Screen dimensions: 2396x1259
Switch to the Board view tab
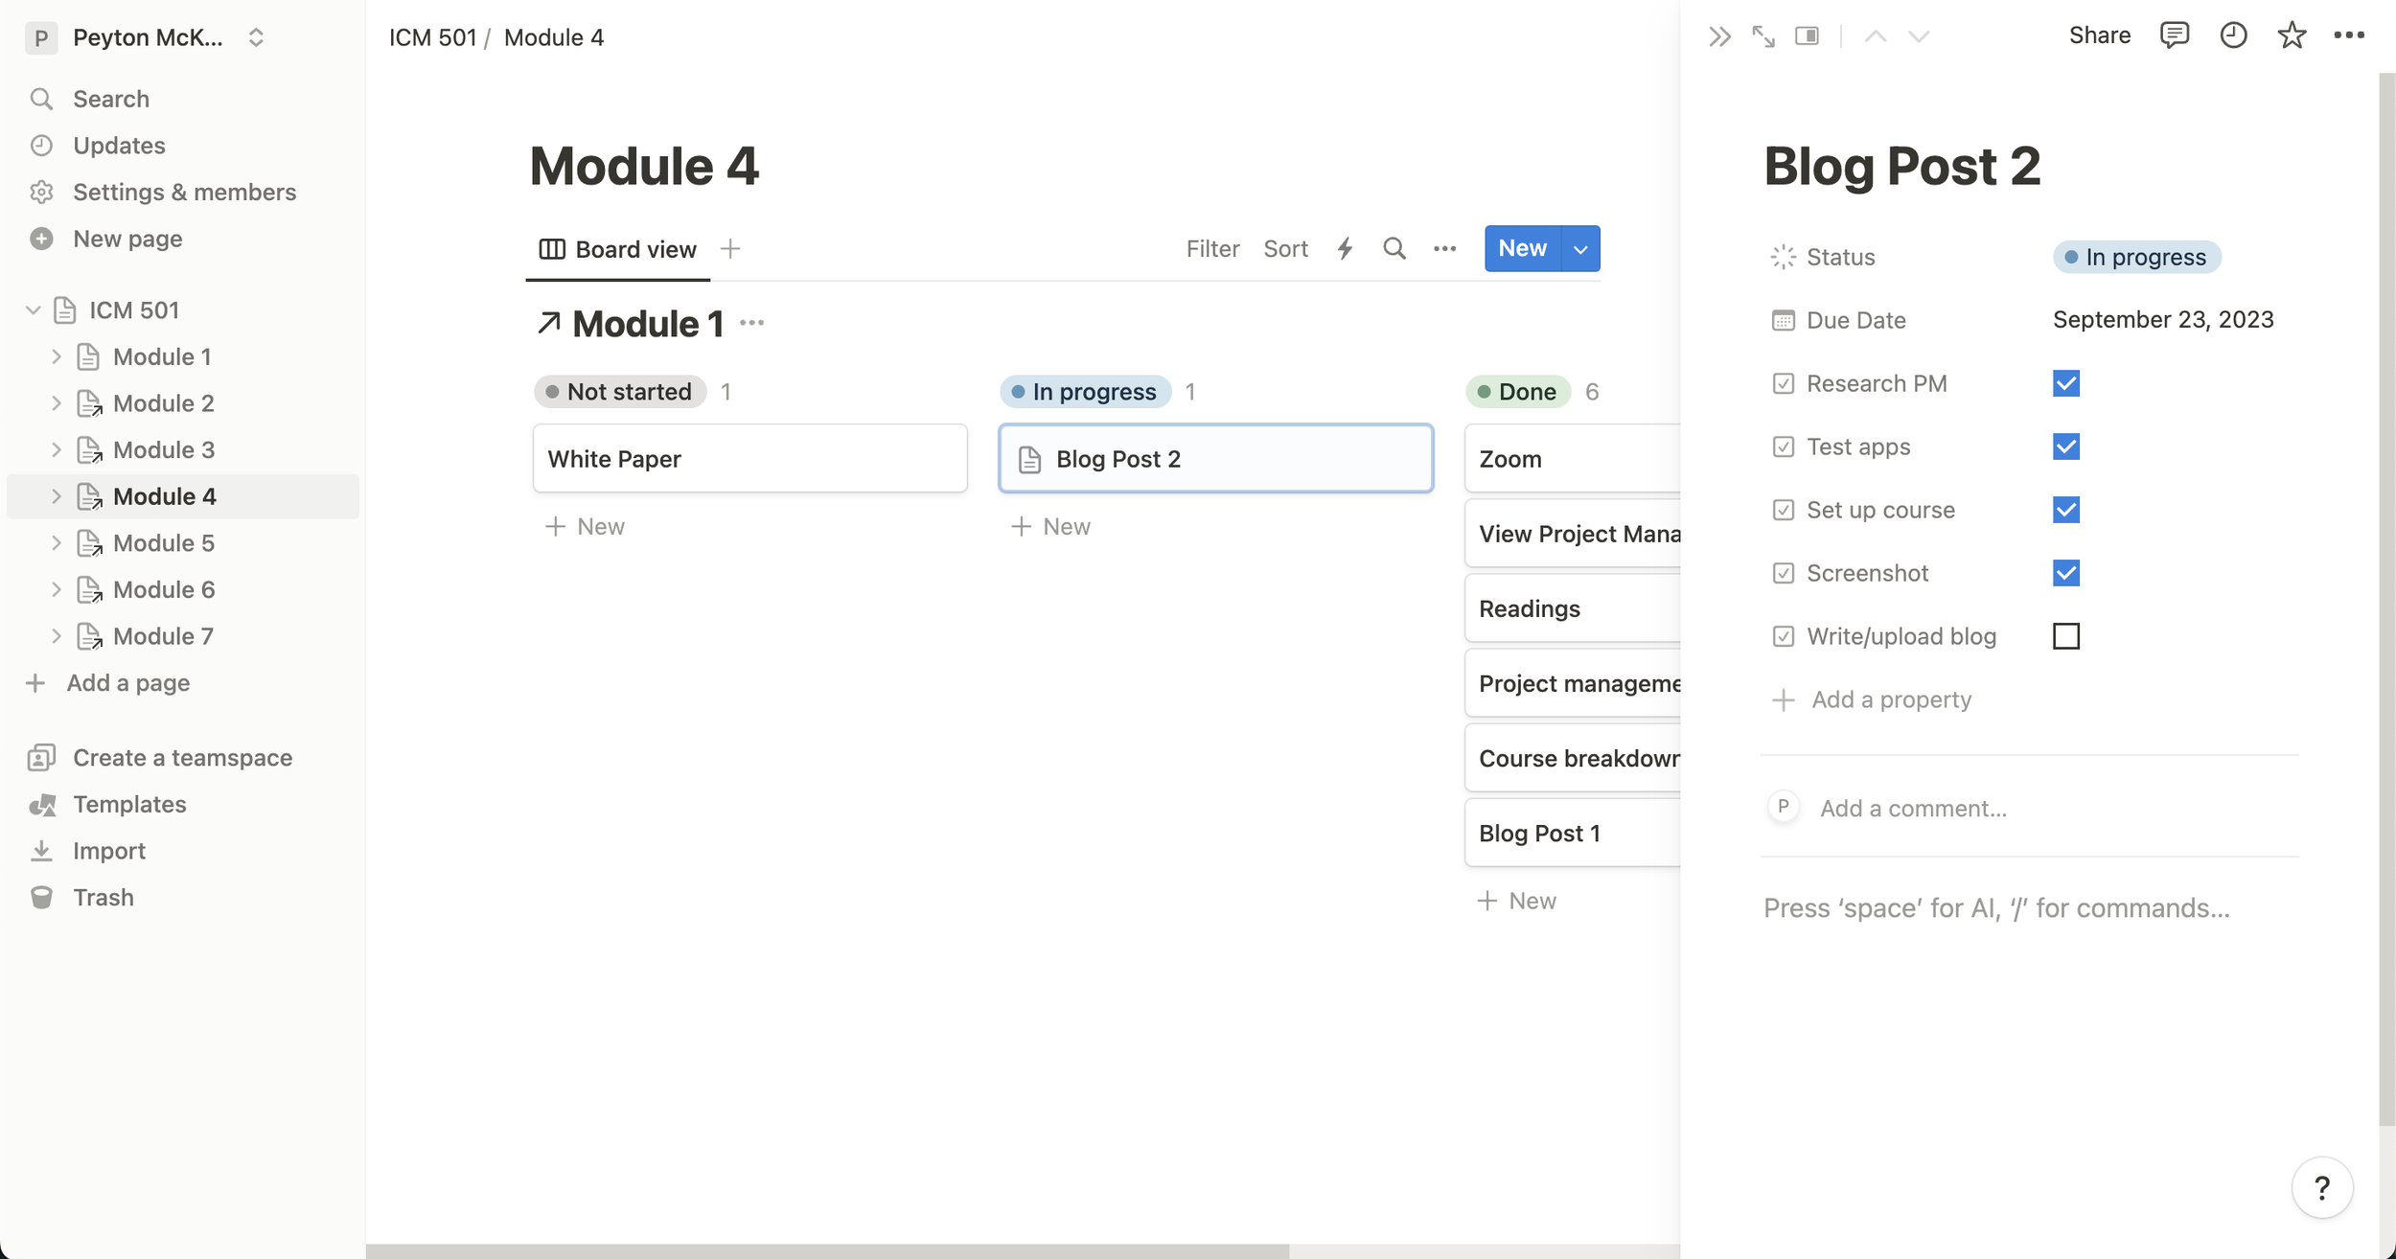(617, 248)
